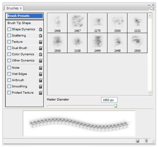Toggle the Wet Edges lock icon

click(x=41, y=74)
